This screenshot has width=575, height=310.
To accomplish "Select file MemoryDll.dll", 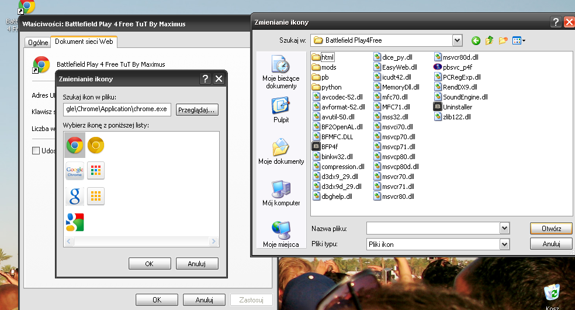I will click(x=396, y=87).
